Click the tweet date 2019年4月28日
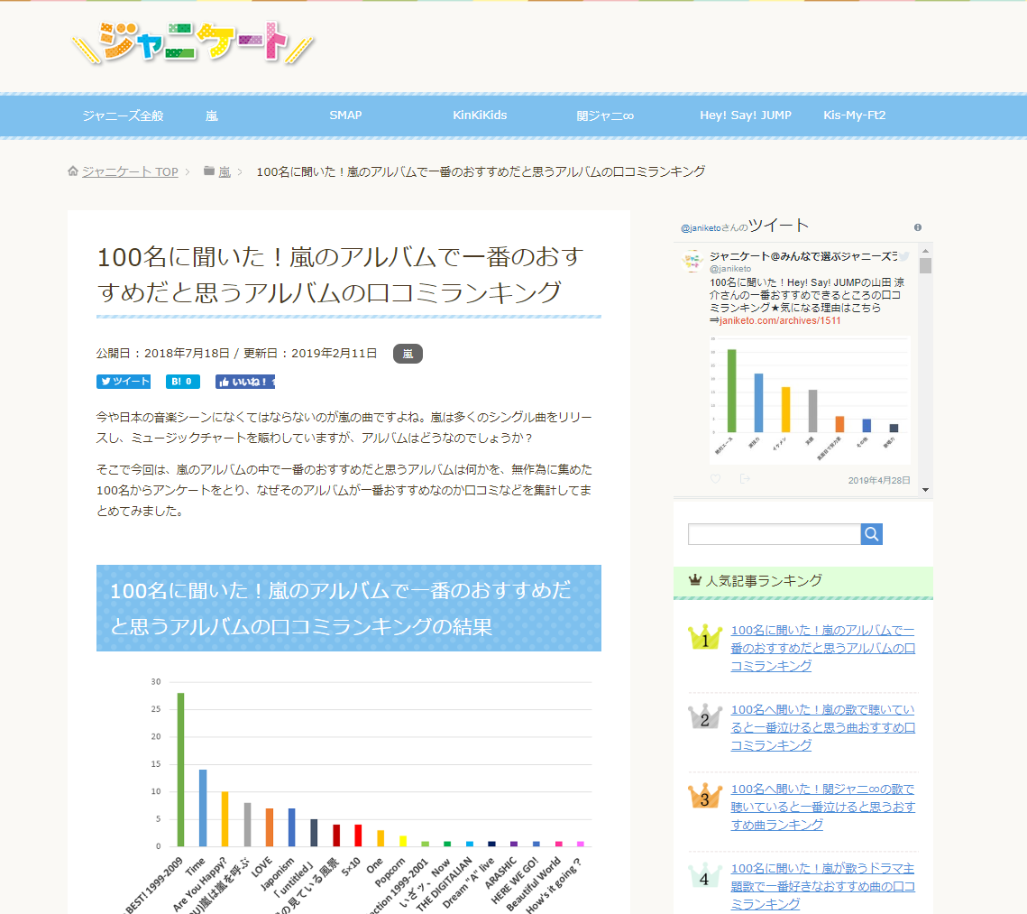1027x914 pixels. [879, 480]
